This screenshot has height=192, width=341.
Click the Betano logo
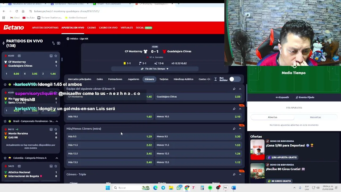pos(14,27)
